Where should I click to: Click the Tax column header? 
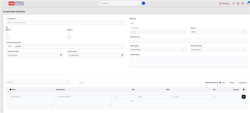(x=214, y=90)
